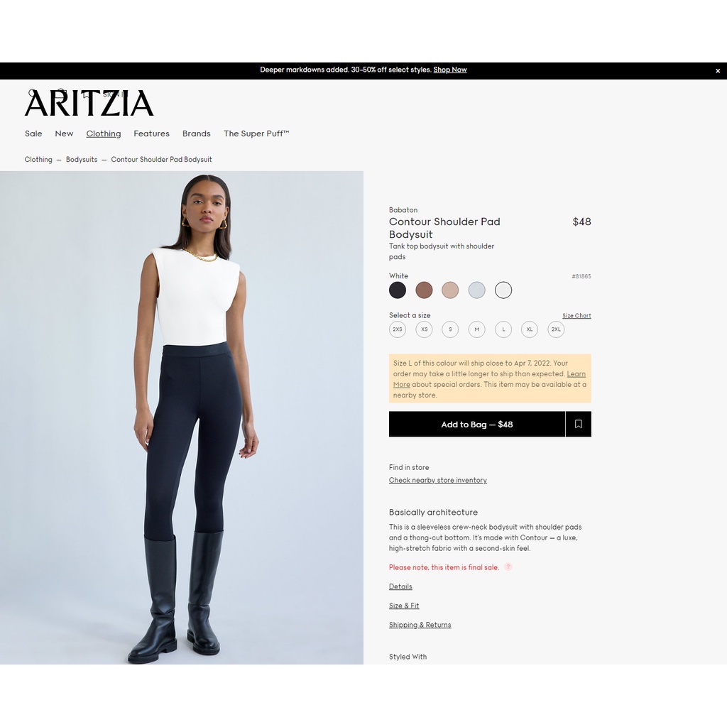Click the Aritzia logo
This screenshot has width=727, height=727.
pyautogui.click(x=89, y=103)
